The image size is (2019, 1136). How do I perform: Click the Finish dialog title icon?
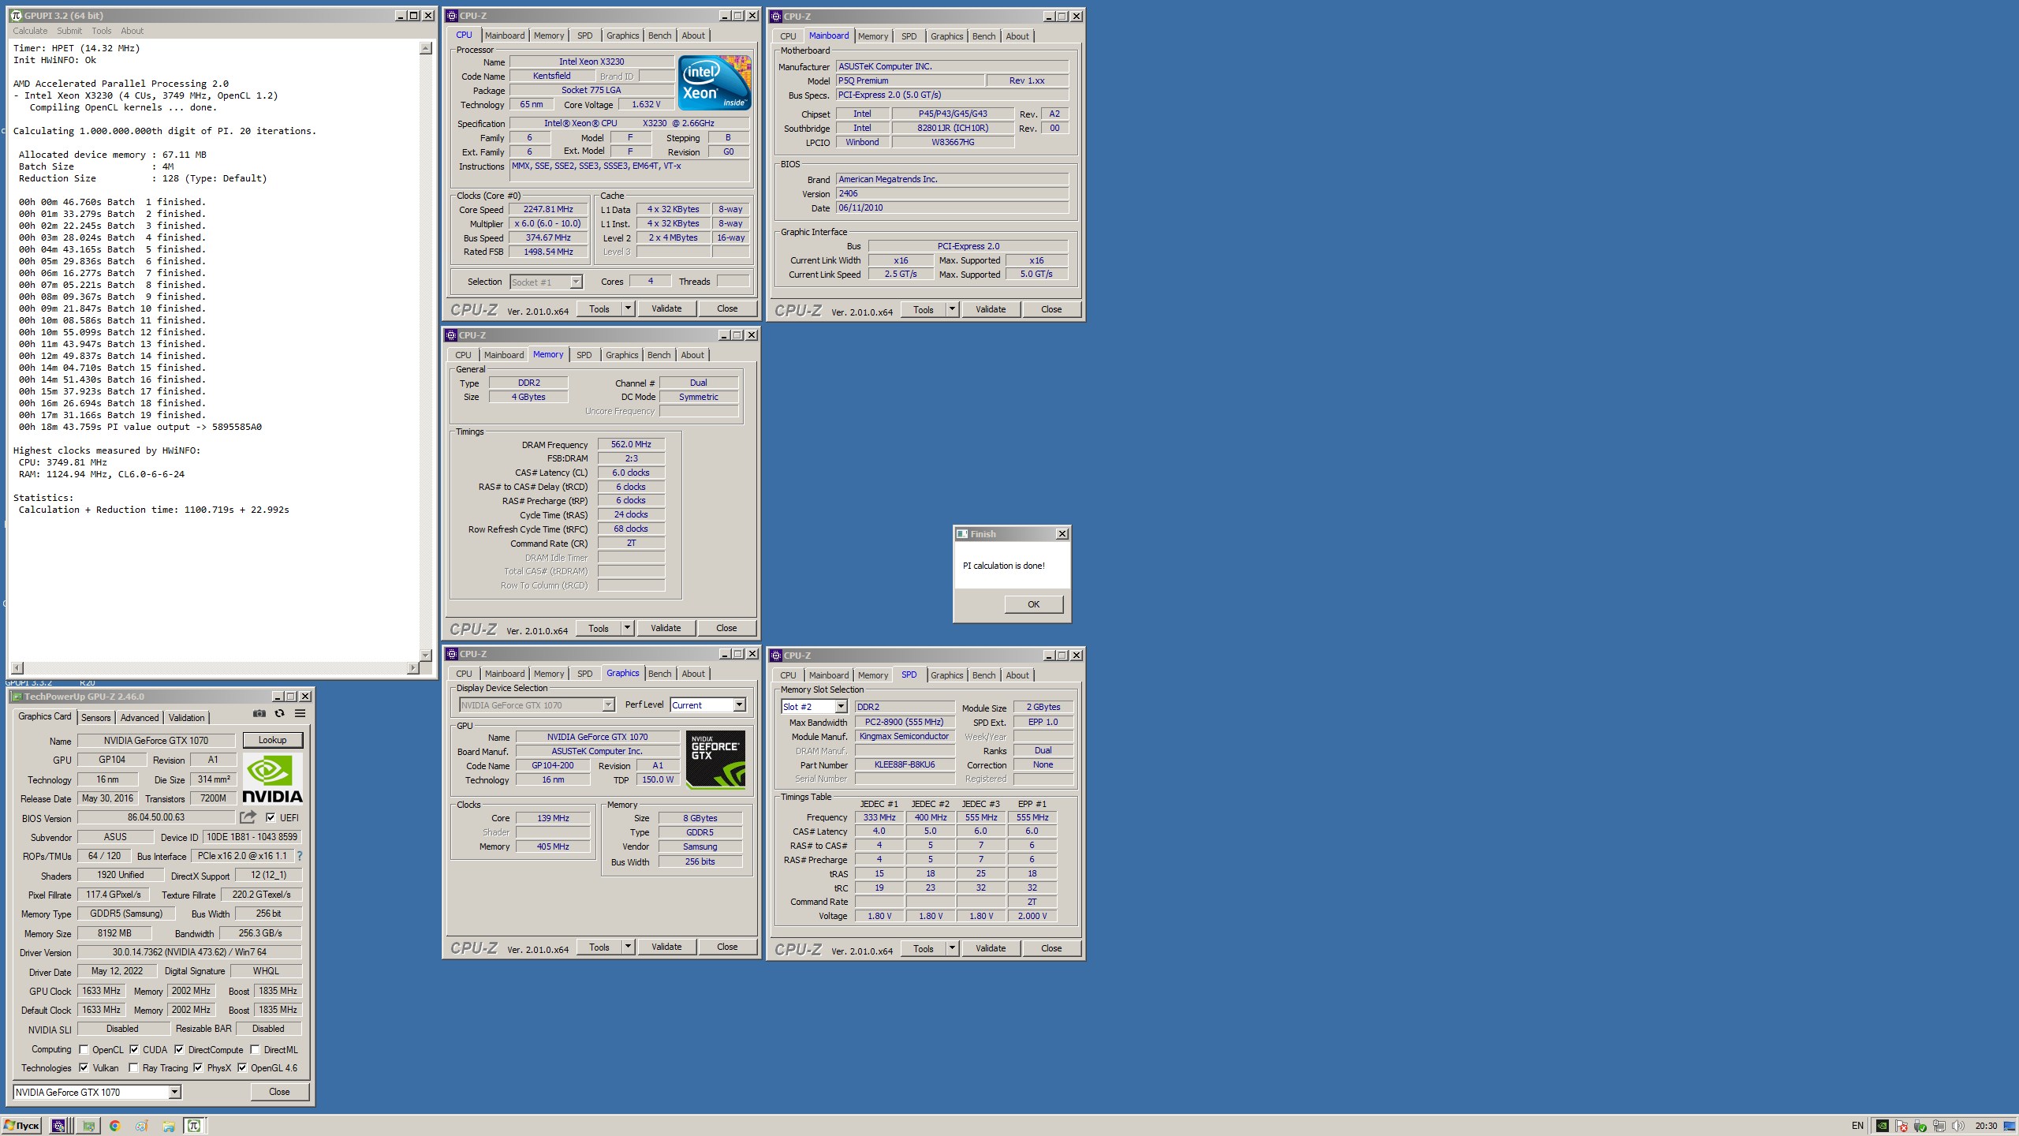962,534
